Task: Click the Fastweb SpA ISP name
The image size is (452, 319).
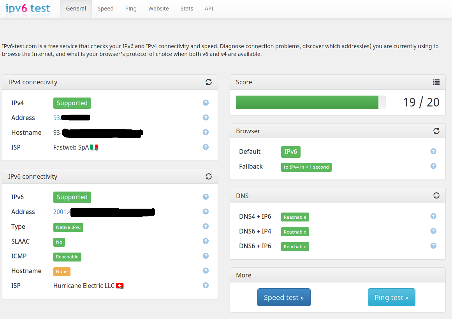Action: pyautogui.click(x=71, y=147)
